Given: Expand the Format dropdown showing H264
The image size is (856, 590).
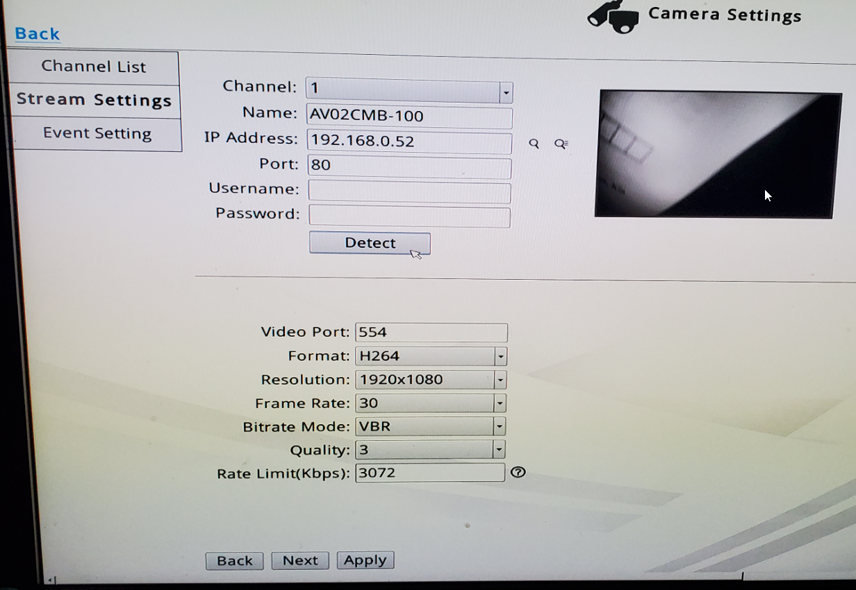Looking at the screenshot, I should tap(431, 356).
